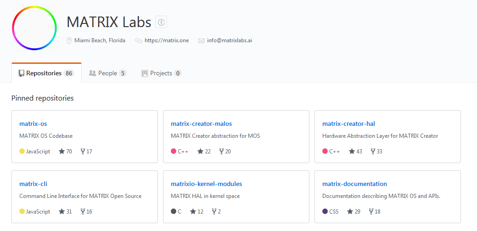Click the fork icon for matrixio-kernel-modules
Screen dimensions: 477x231
point(214,212)
